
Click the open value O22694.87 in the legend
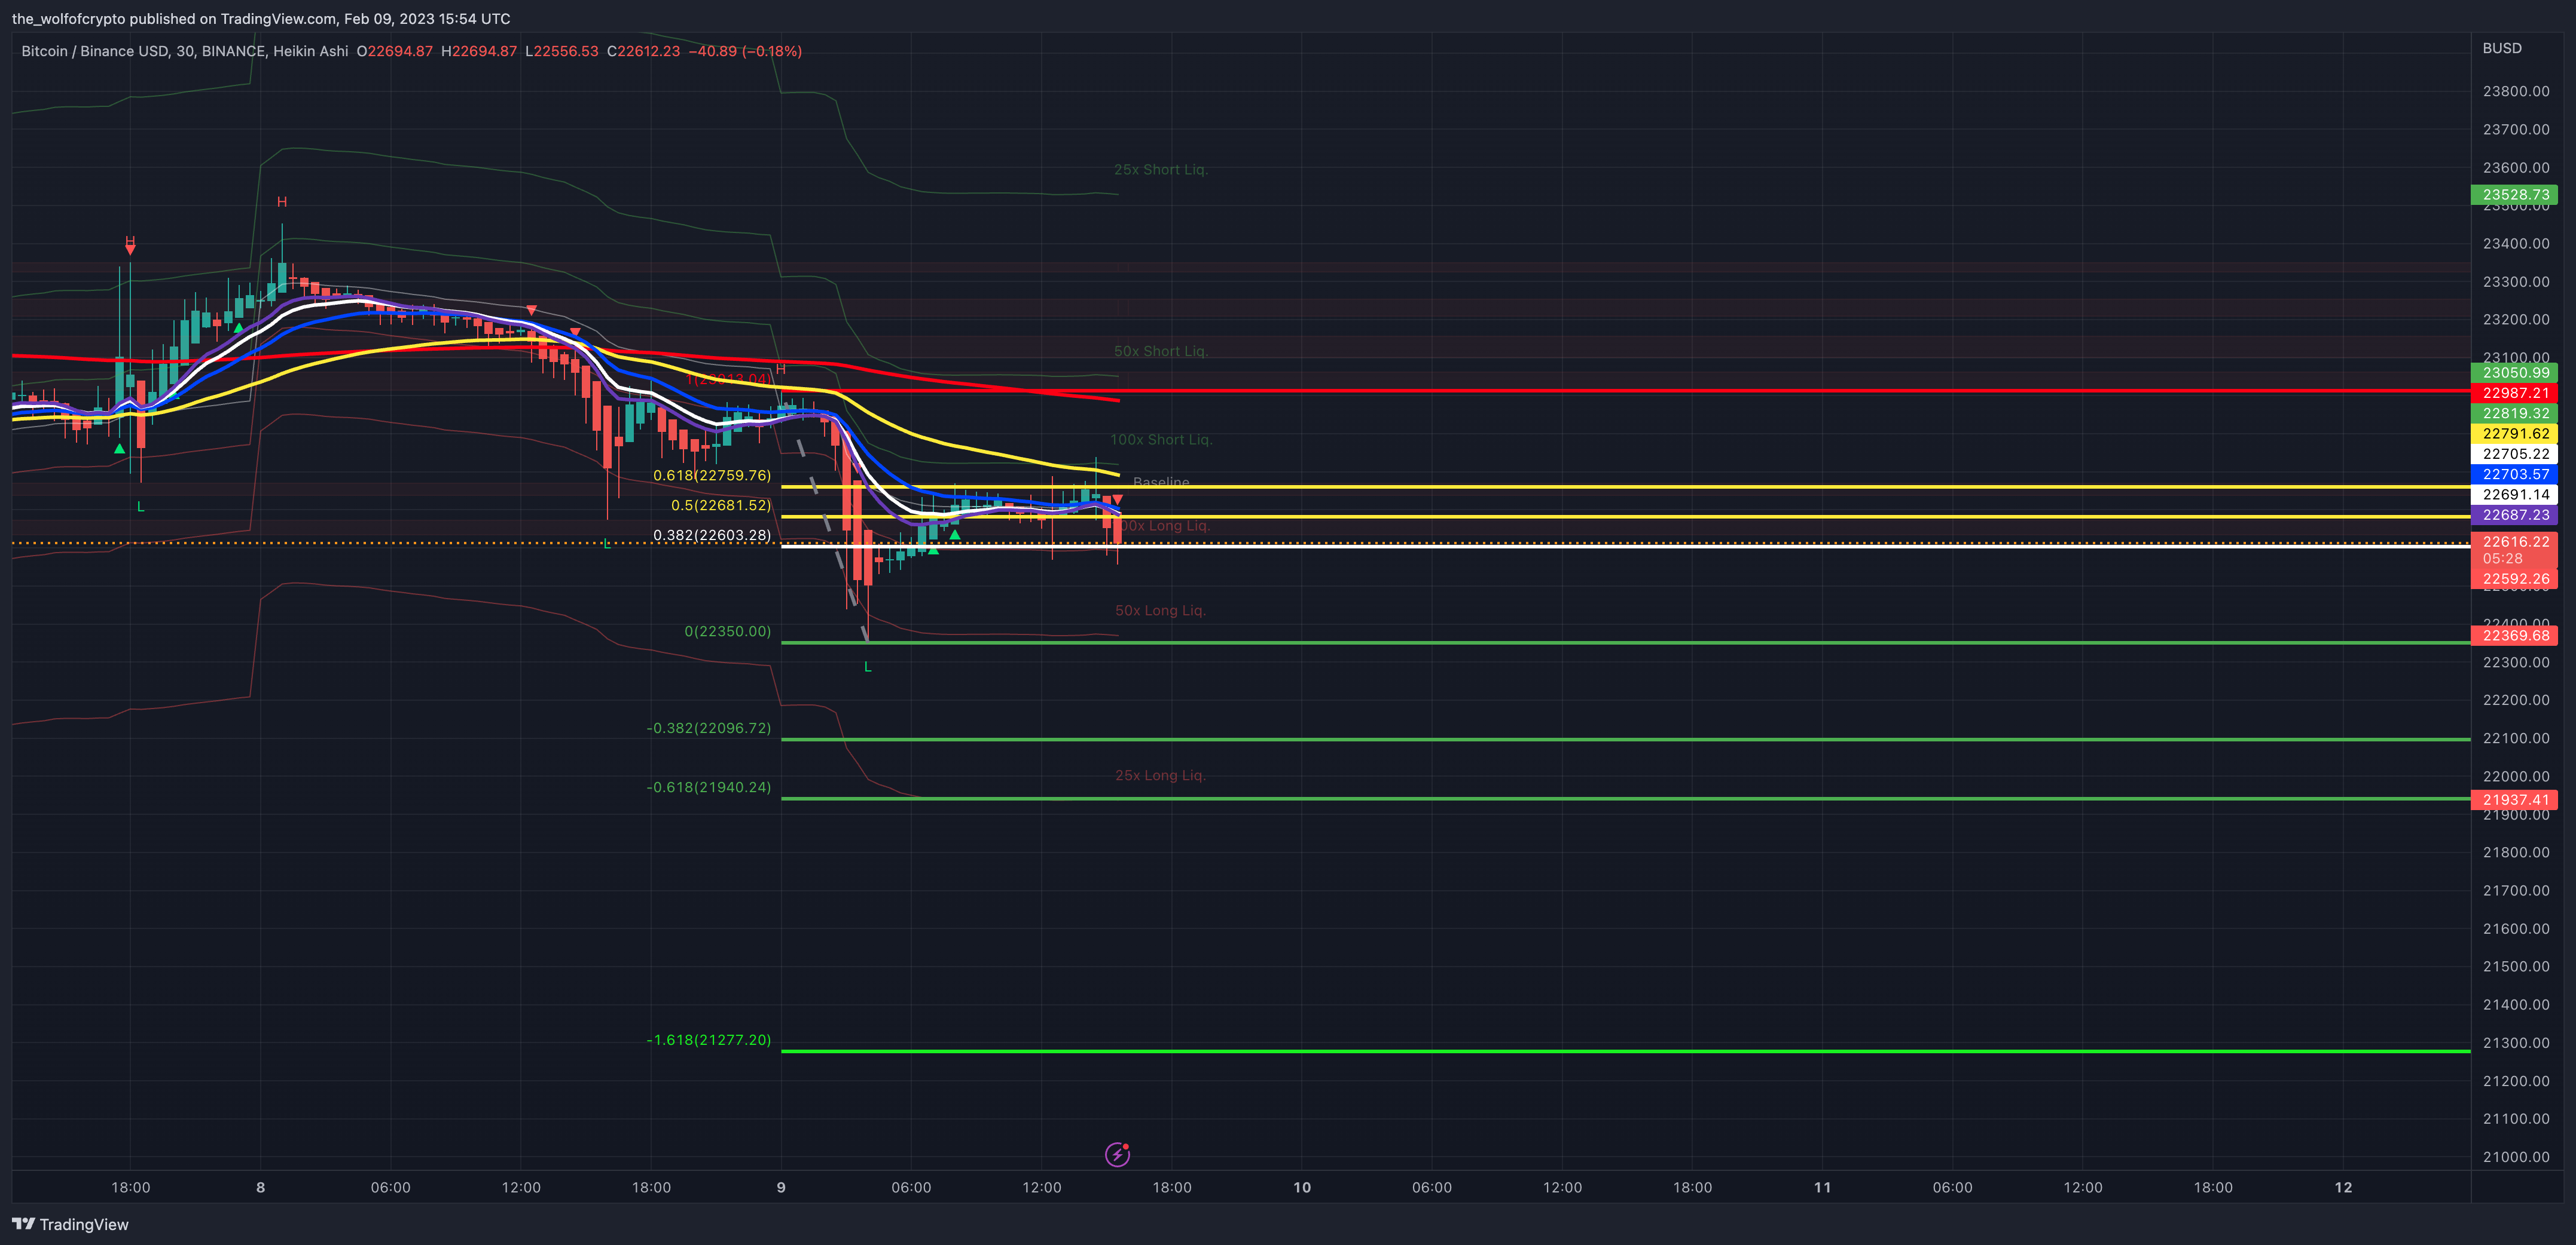[x=394, y=51]
